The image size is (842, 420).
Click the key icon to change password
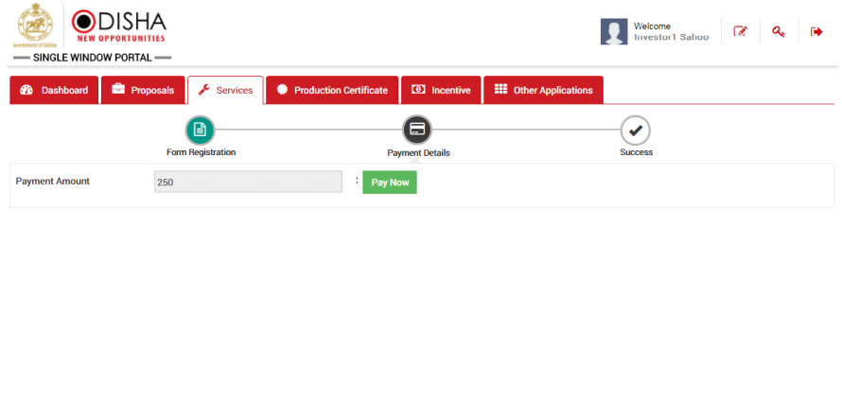click(778, 31)
